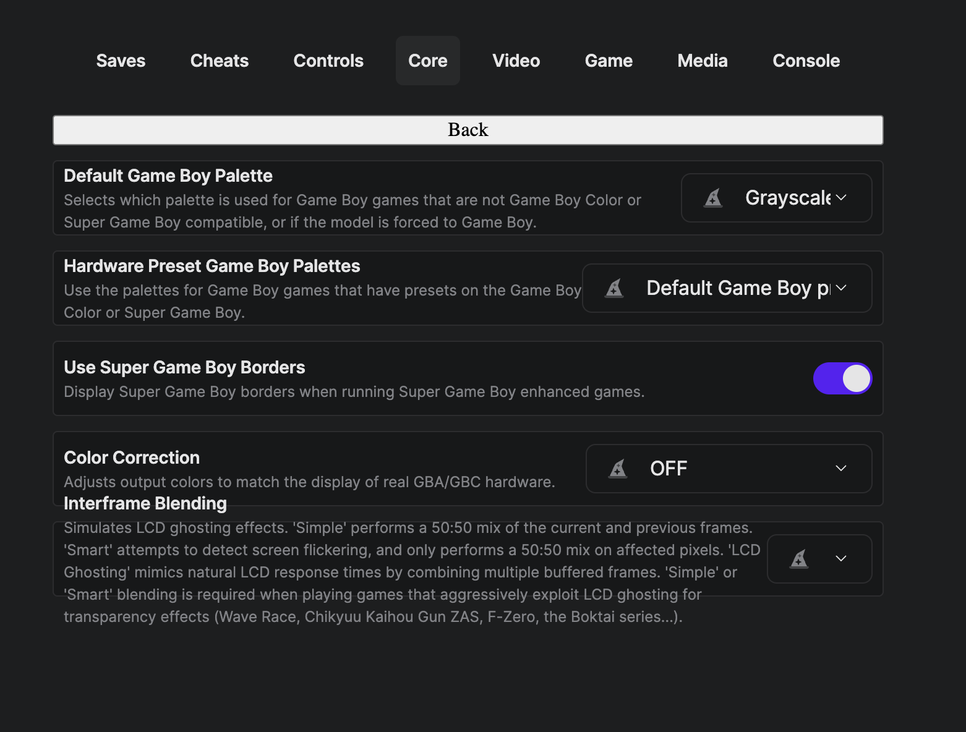The height and width of the screenshot is (732, 966).
Task: Disable the Use Super Game Boy Borders switch
Action: pyautogui.click(x=842, y=378)
